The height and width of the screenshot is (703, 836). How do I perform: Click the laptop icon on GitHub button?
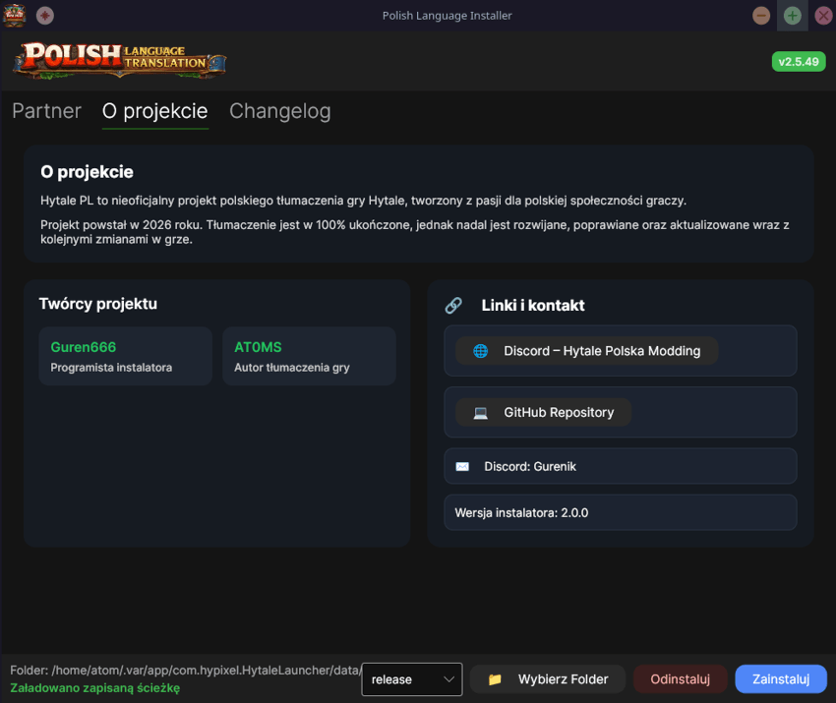[x=480, y=413]
